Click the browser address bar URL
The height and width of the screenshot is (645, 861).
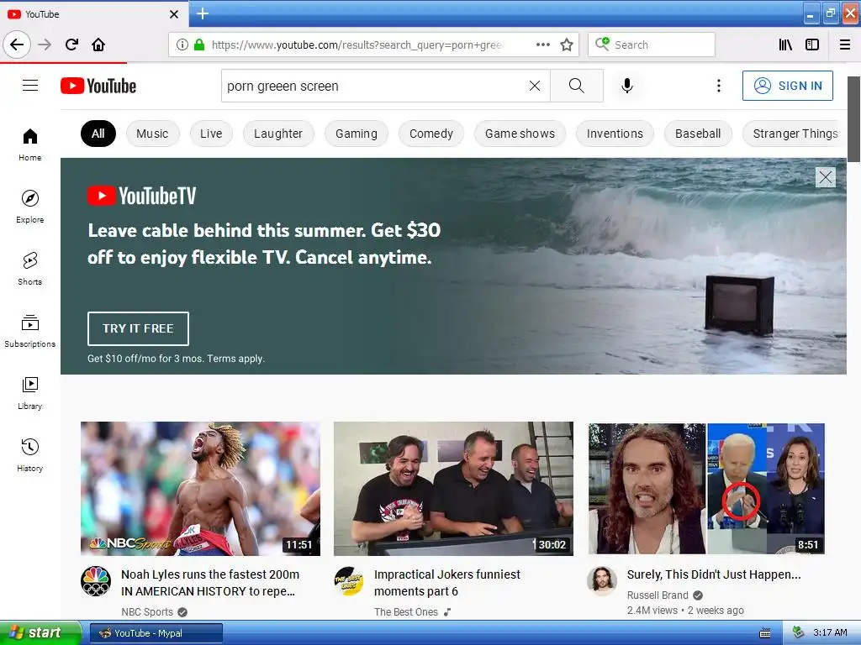(x=357, y=45)
